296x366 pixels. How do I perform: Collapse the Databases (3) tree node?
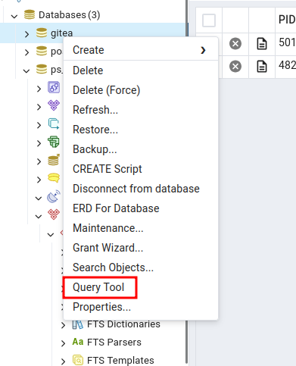tap(14, 16)
